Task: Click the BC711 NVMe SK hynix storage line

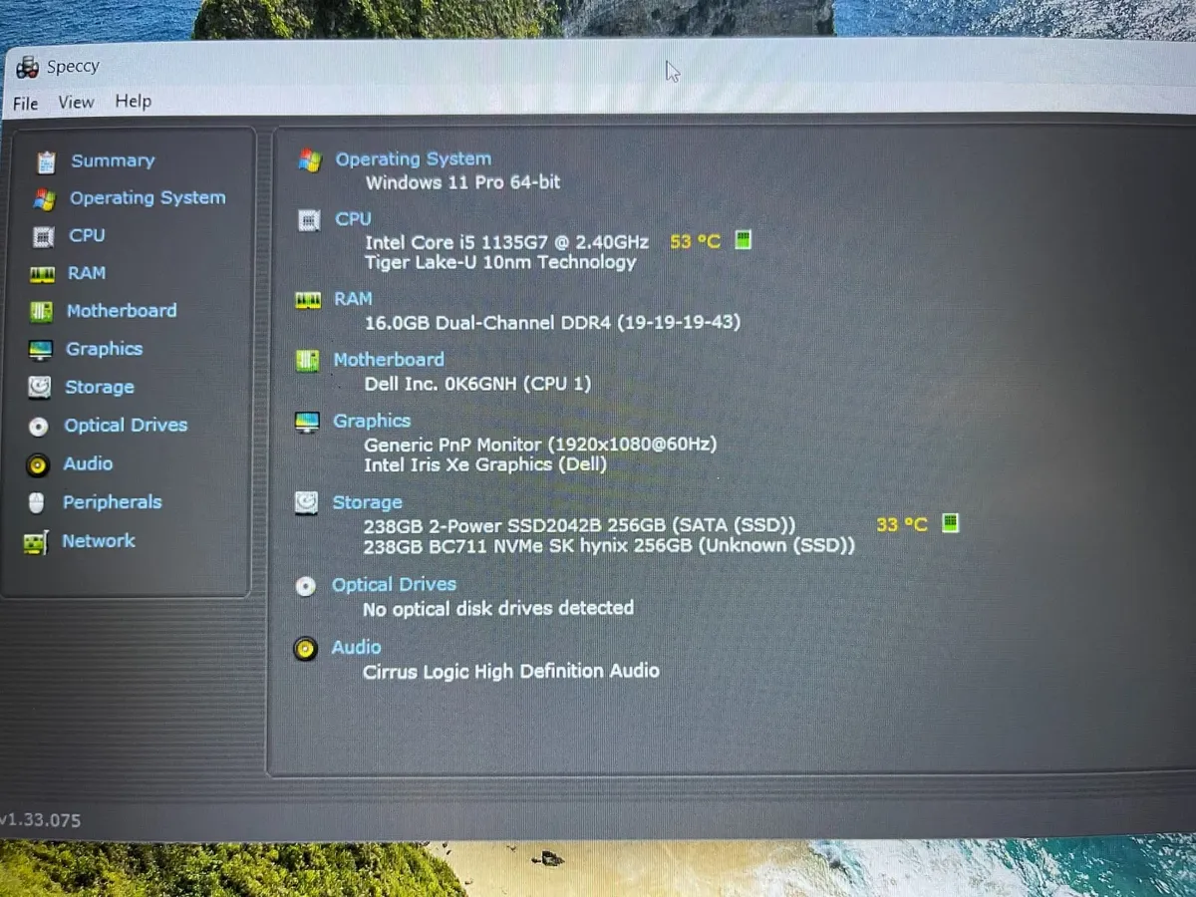Action: 609,546
